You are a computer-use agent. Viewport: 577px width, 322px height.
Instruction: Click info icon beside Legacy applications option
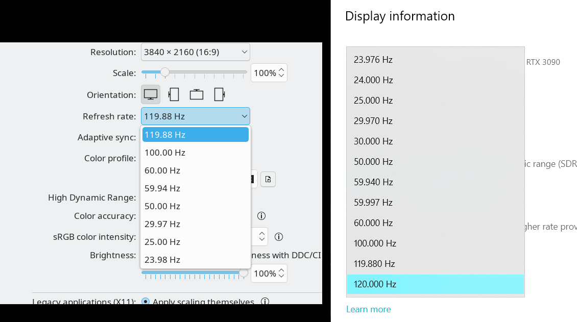pos(265,302)
